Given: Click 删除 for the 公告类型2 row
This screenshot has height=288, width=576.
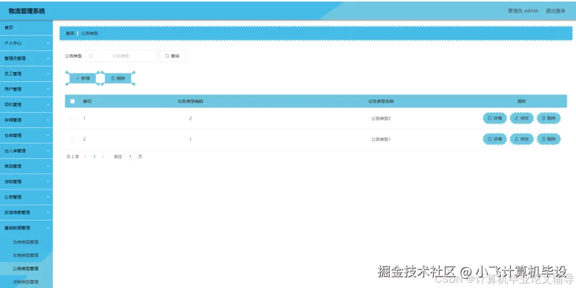Looking at the screenshot, I should click(549, 119).
